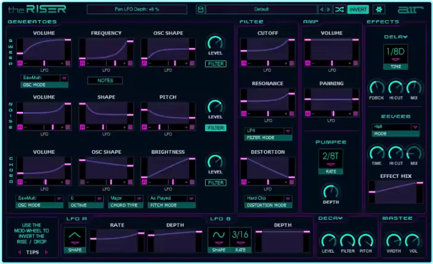Viewport: 433px width, 264px height.
Task: Adjust the Sweep LEVEL knob
Action: pos(215,43)
